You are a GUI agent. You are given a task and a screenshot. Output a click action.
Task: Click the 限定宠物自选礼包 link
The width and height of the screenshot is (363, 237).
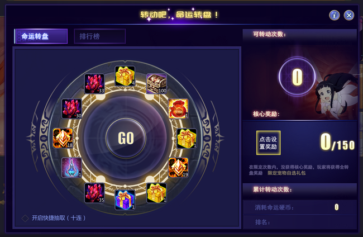(286, 173)
